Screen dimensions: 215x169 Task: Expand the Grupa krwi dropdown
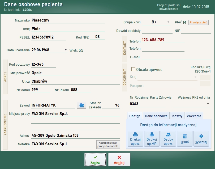click(168, 22)
